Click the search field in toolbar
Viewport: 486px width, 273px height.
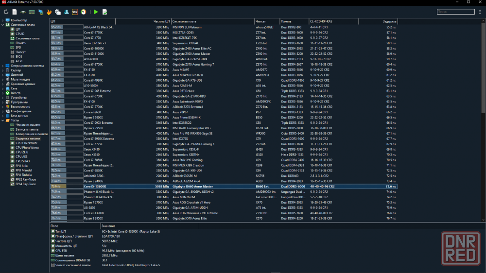pos(456,12)
